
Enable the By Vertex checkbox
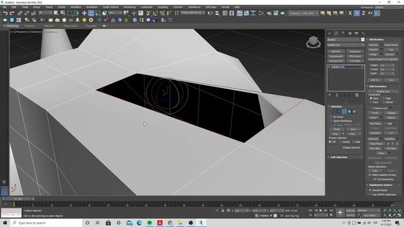331,117
